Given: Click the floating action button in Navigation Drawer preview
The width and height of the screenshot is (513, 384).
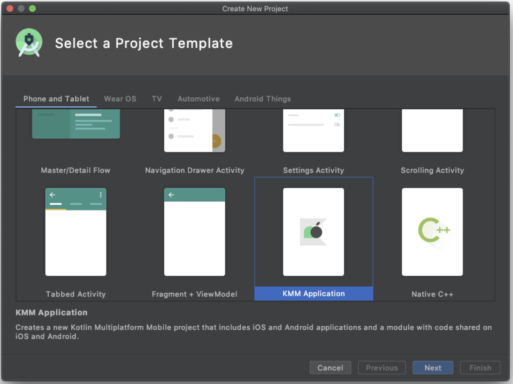Looking at the screenshot, I should pos(216,141).
